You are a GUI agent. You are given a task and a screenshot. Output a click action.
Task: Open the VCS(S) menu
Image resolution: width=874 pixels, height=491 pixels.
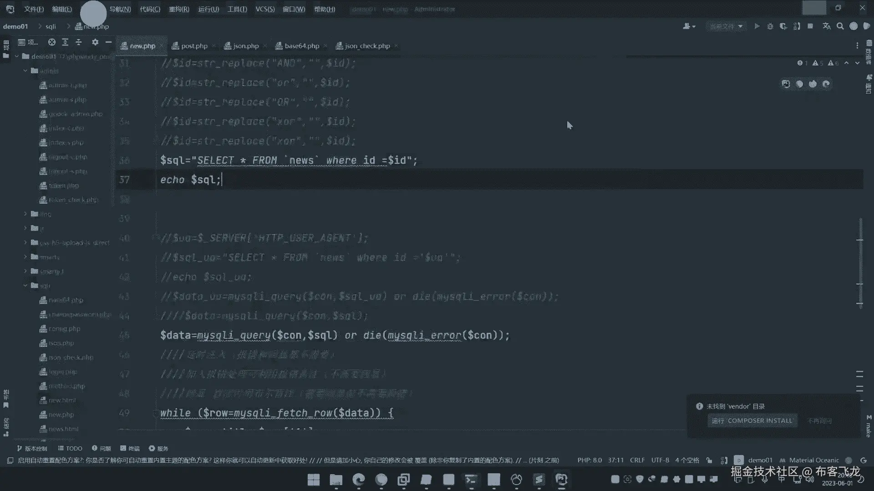pyautogui.click(x=265, y=9)
